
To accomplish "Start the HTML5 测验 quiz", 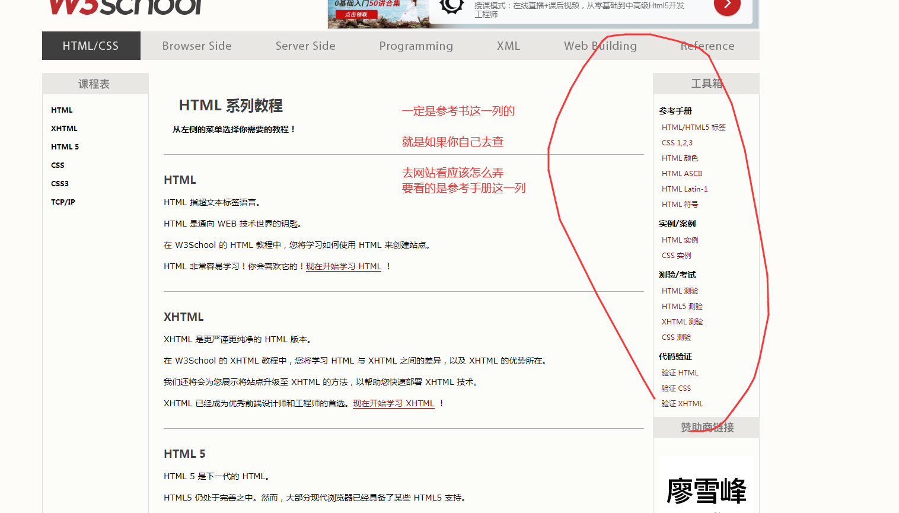I will point(682,307).
